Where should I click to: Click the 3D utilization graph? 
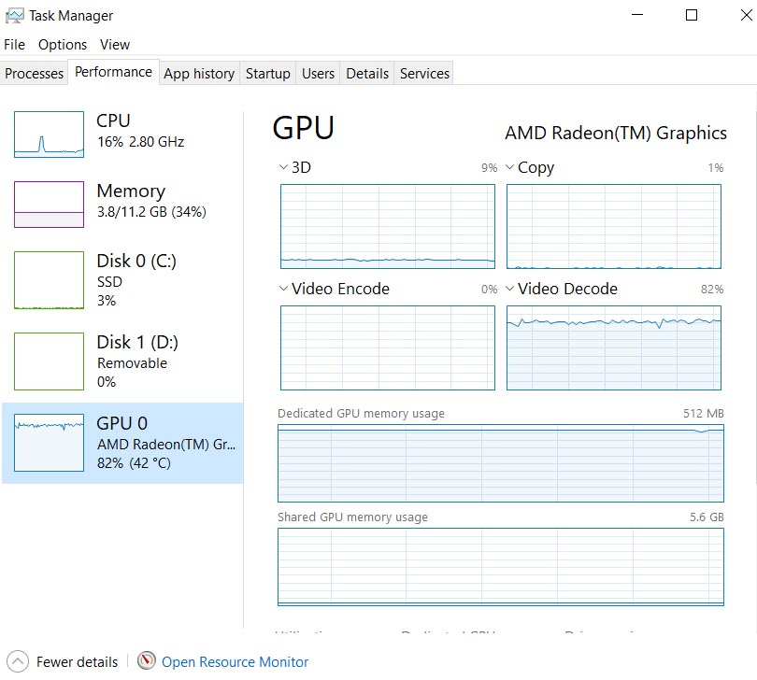(x=388, y=226)
